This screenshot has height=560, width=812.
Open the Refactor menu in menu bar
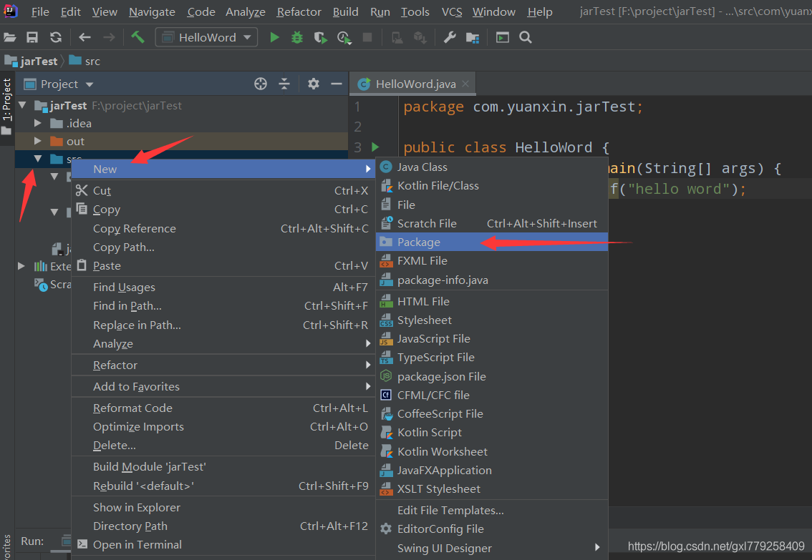click(x=299, y=11)
